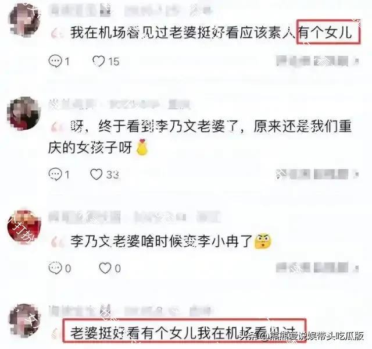Click the surprised emoji after 李小冉了

(263, 241)
